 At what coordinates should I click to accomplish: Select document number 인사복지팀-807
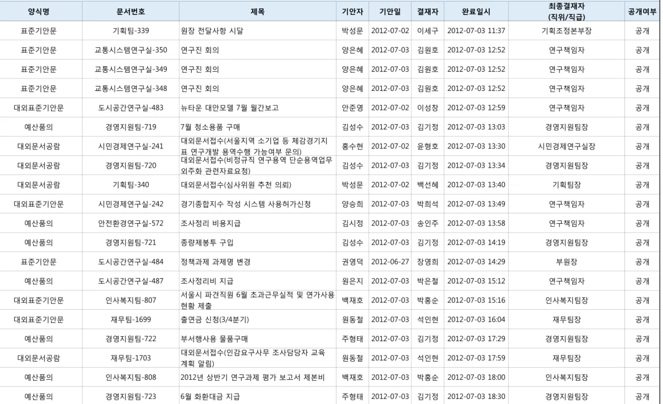pyautogui.click(x=131, y=301)
